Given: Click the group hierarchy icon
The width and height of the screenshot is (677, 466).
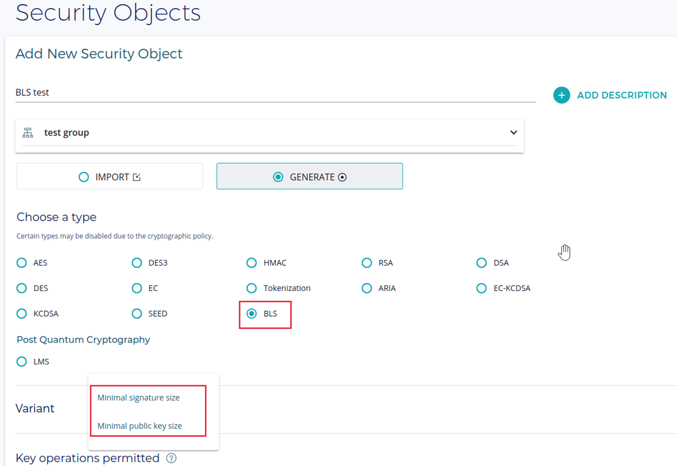Looking at the screenshot, I should coord(28,133).
